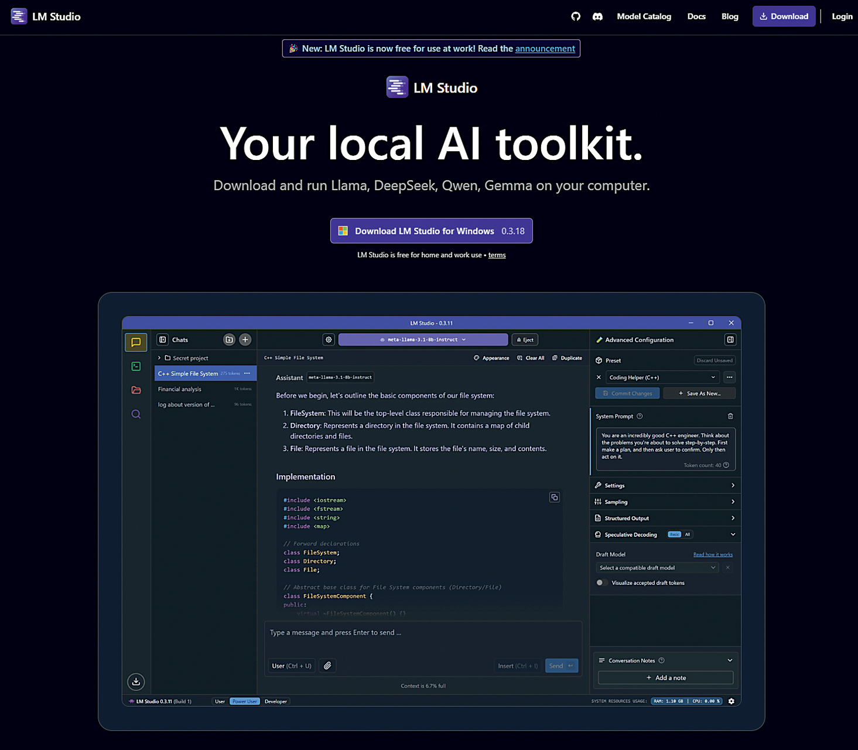Click the paperclip attach file icon
This screenshot has width=858, height=750.
click(x=328, y=666)
